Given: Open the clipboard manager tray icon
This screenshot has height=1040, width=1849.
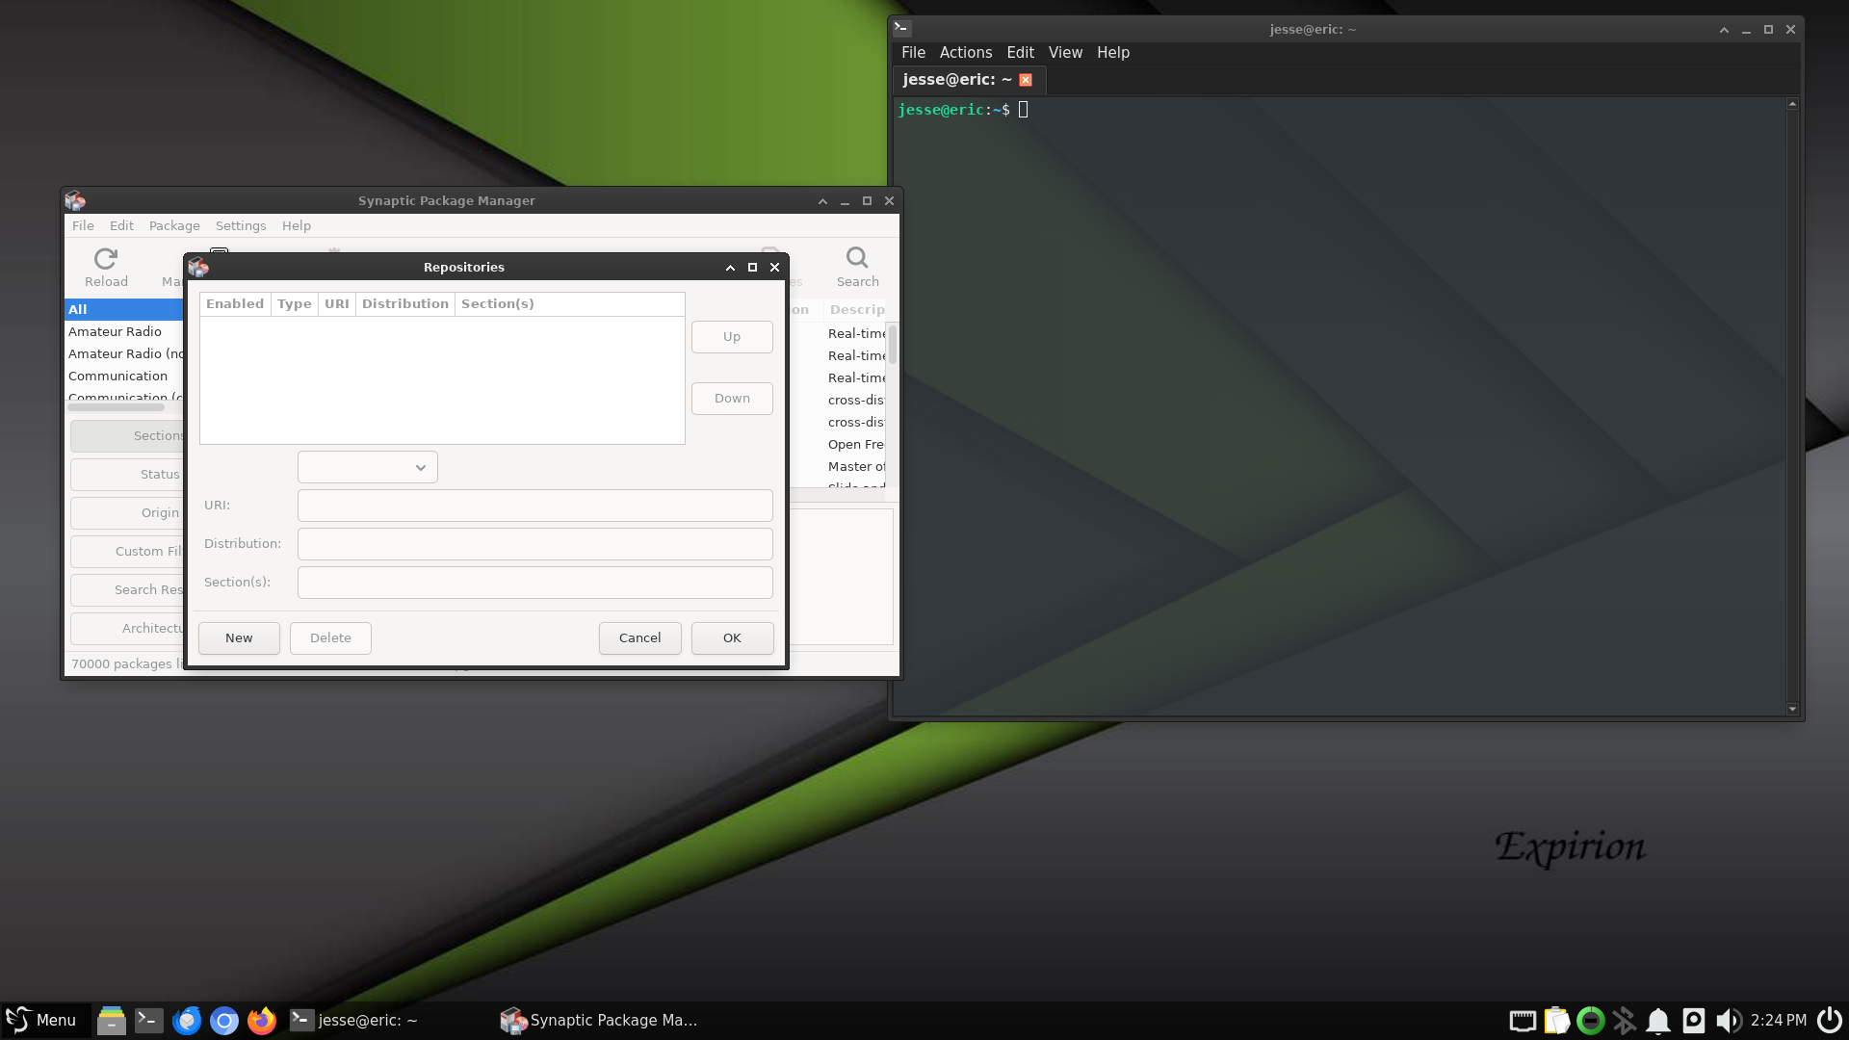Looking at the screenshot, I should click(1557, 1021).
